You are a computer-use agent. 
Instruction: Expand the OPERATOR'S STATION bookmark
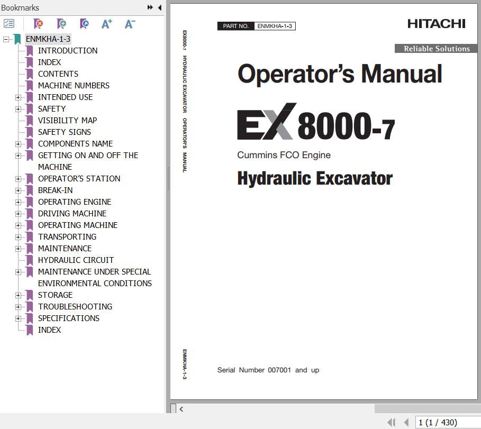click(18, 179)
